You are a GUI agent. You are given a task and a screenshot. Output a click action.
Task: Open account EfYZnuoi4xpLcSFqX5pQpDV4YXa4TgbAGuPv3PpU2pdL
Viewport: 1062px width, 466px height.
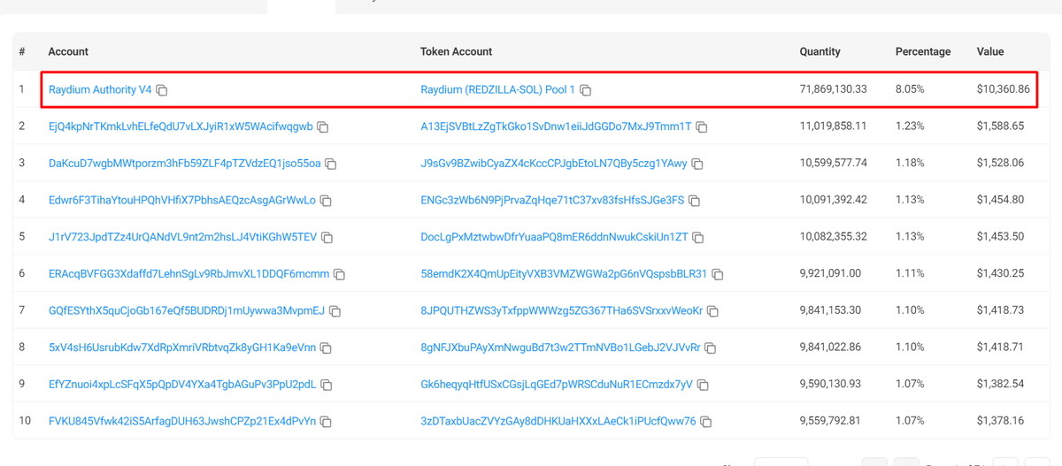click(182, 385)
